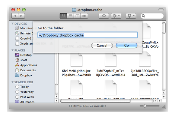Click the vertical scrollbar thumb of file area
This screenshot has width=175, height=116.
164,28
